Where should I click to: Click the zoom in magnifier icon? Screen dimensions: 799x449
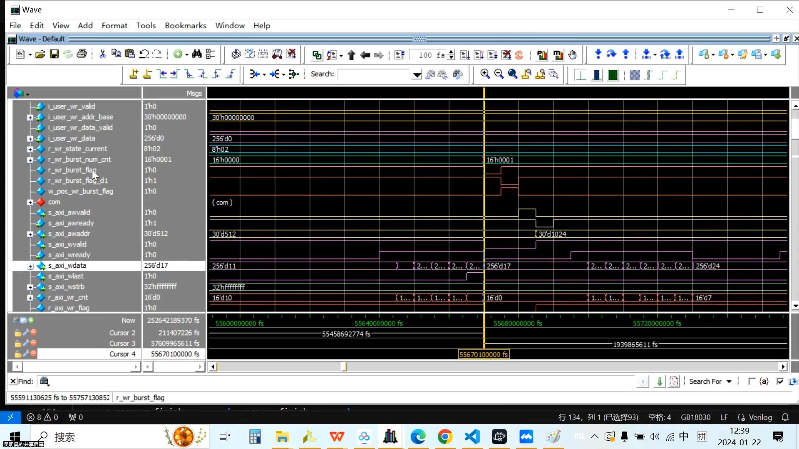coord(485,74)
